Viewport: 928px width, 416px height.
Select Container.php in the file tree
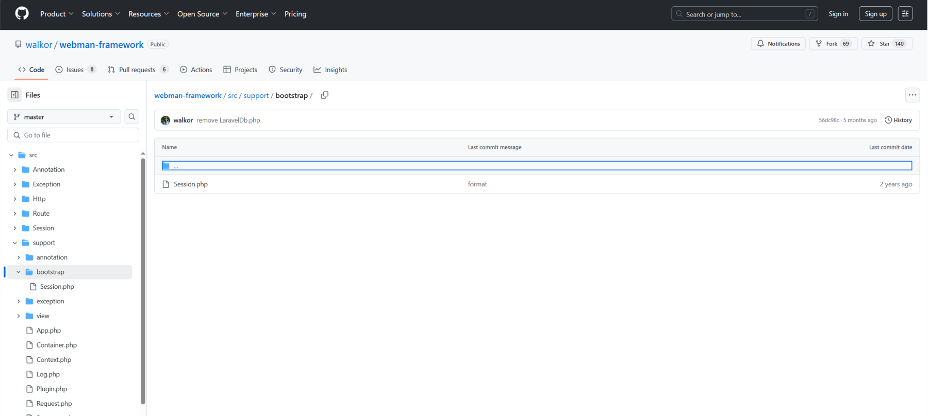tap(57, 345)
